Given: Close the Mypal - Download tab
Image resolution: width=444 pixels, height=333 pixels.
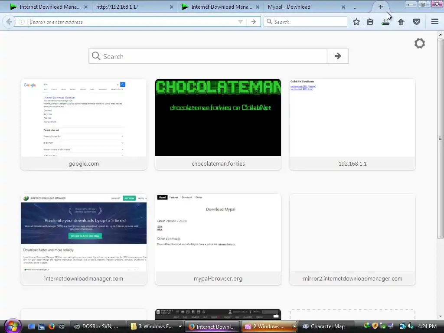Looking at the screenshot, I should (343, 7).
